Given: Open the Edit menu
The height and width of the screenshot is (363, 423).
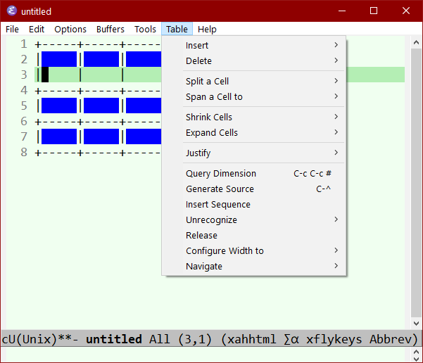Looking at the screenshot, I should (x=37, y=29).
